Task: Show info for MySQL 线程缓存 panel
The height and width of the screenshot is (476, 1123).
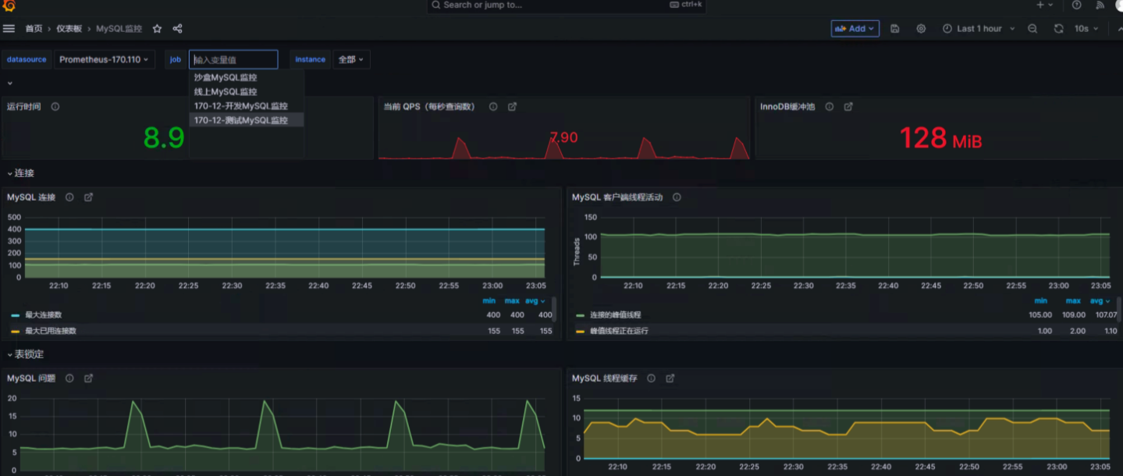Action: pos(651,378)
